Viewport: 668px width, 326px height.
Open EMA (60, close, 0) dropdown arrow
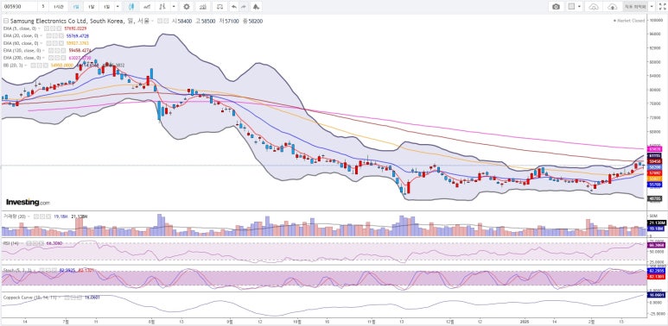coord(41,43)
